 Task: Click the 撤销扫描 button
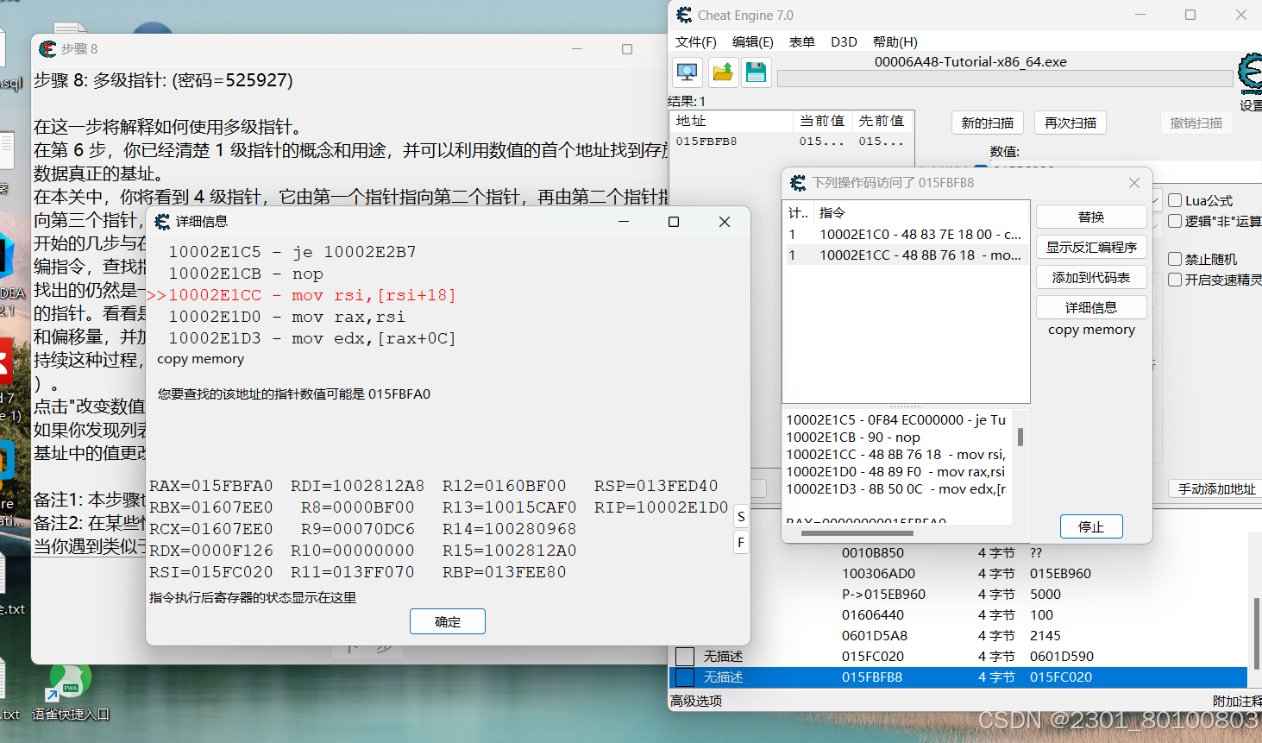pyautogui.click(x=1196, y=123)
